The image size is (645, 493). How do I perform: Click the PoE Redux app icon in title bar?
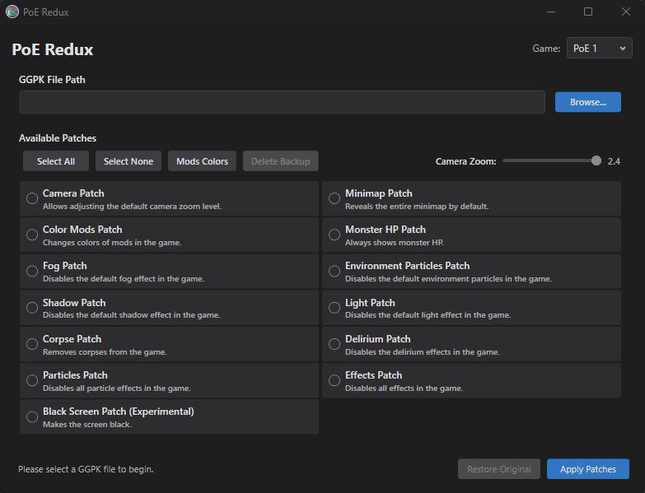[x=12, y=12]
